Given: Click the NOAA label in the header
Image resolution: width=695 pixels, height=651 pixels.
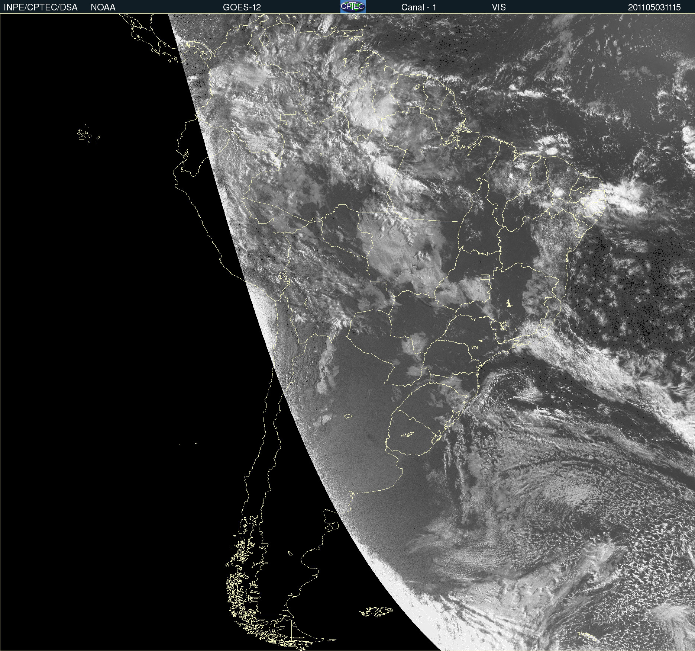Looking at the screenshot, I should tap(103, 7).
